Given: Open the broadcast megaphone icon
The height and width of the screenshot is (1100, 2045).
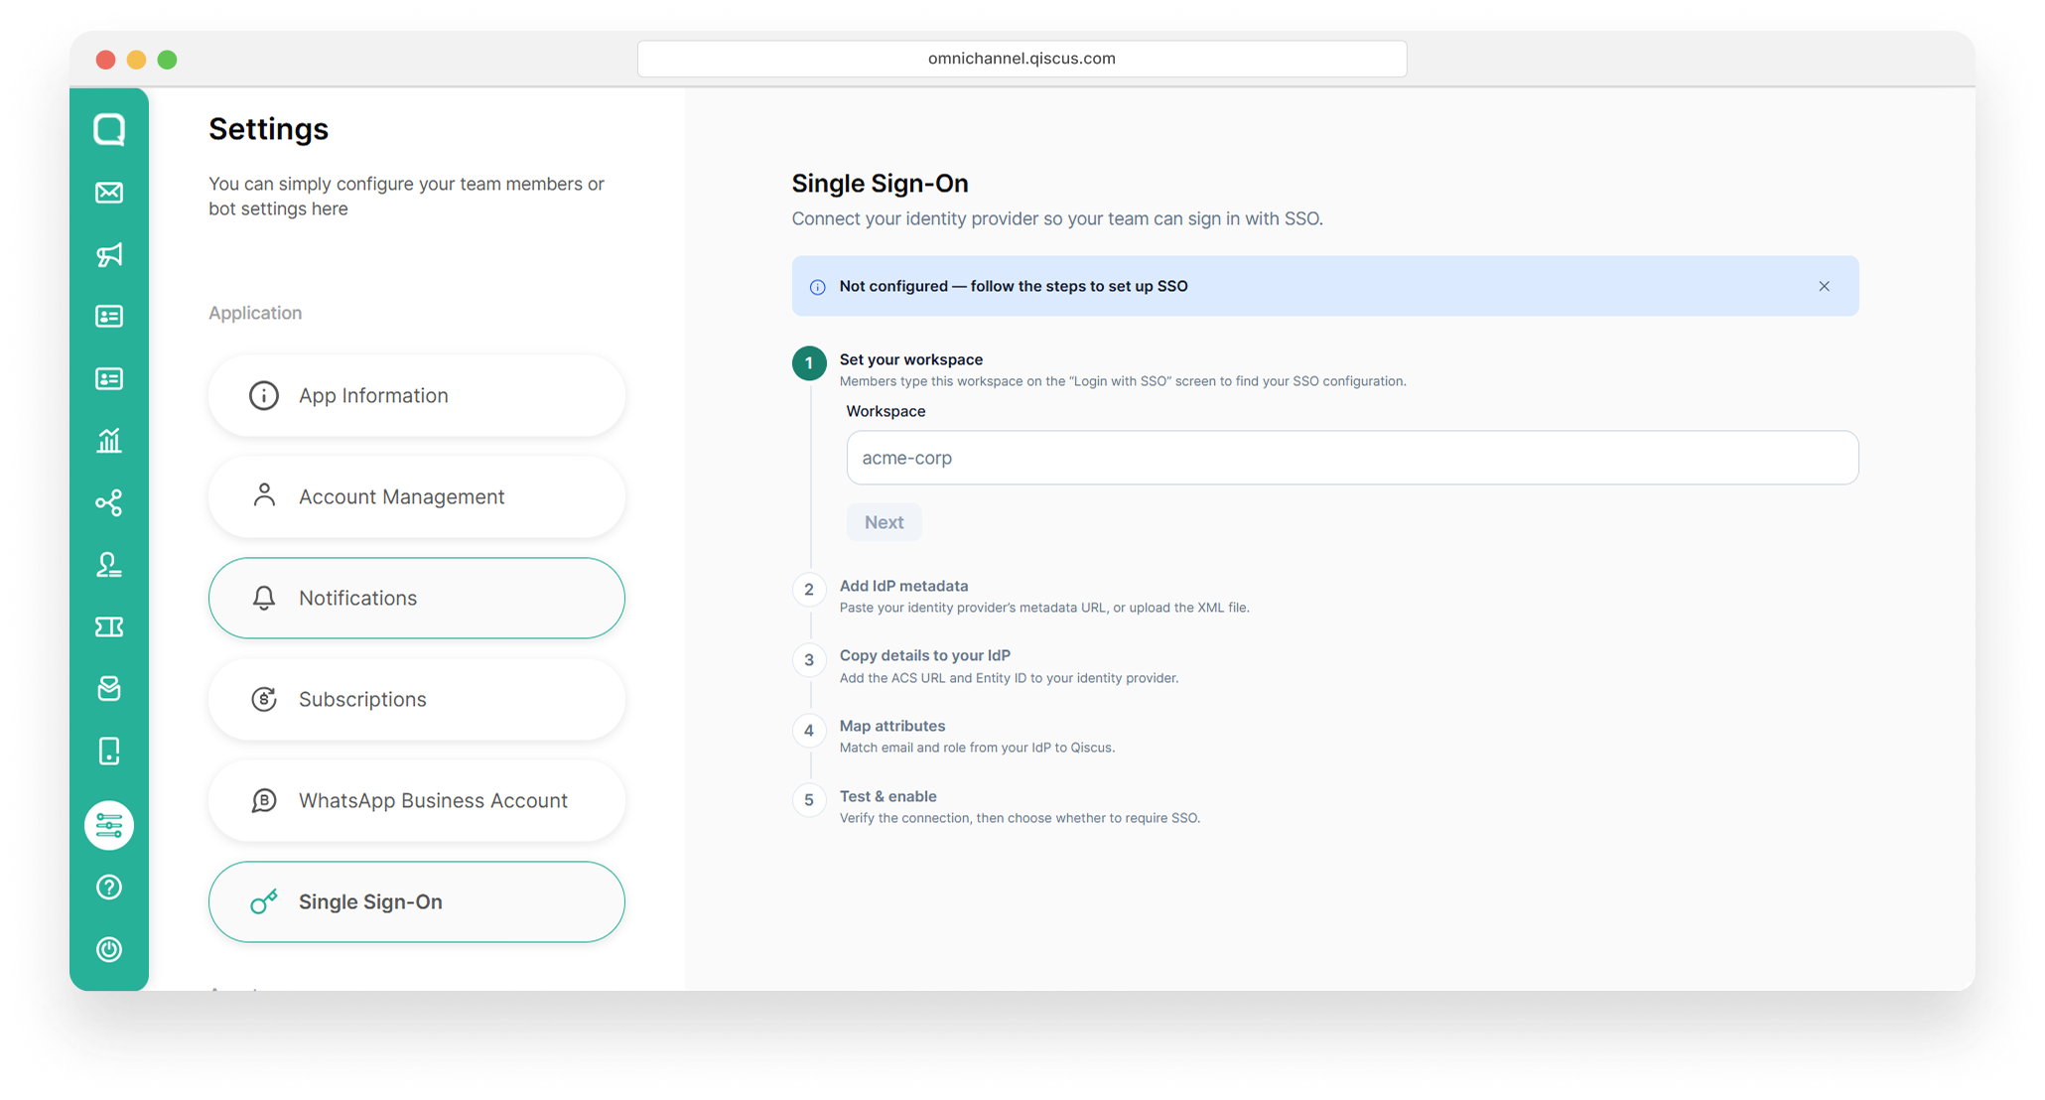Looking at the screenshot, I should tap(109, 254).
